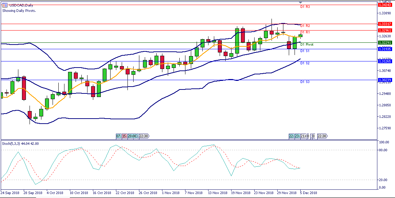Image resolution: width=395 pixels, height=198 pixels.
Task: Click the 07: event time marker
Action: pos(118,136)
